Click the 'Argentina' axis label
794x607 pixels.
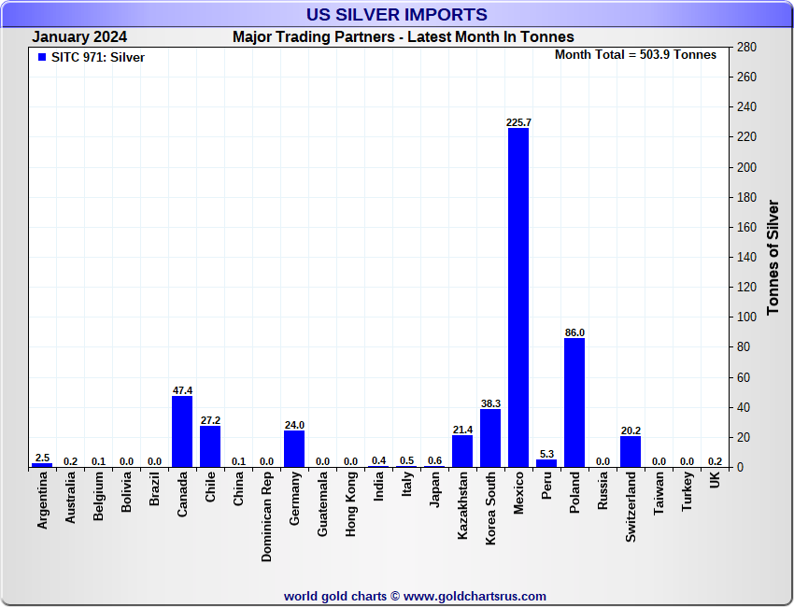[x=42, y=501]
